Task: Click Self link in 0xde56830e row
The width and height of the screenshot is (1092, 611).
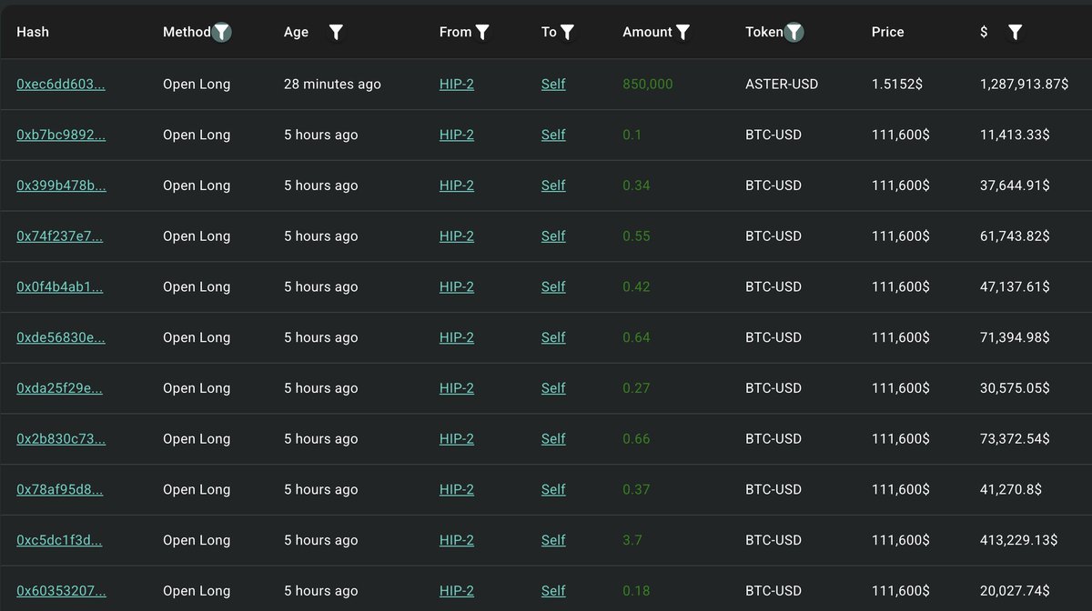Action: click(553, 338)
